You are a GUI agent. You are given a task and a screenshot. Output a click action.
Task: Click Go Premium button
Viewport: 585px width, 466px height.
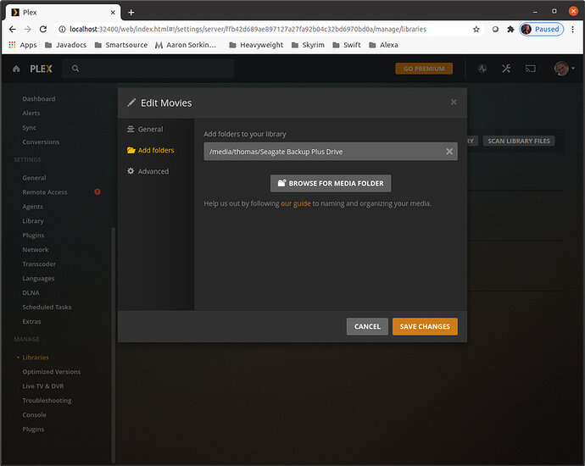(x=424, y=69)
